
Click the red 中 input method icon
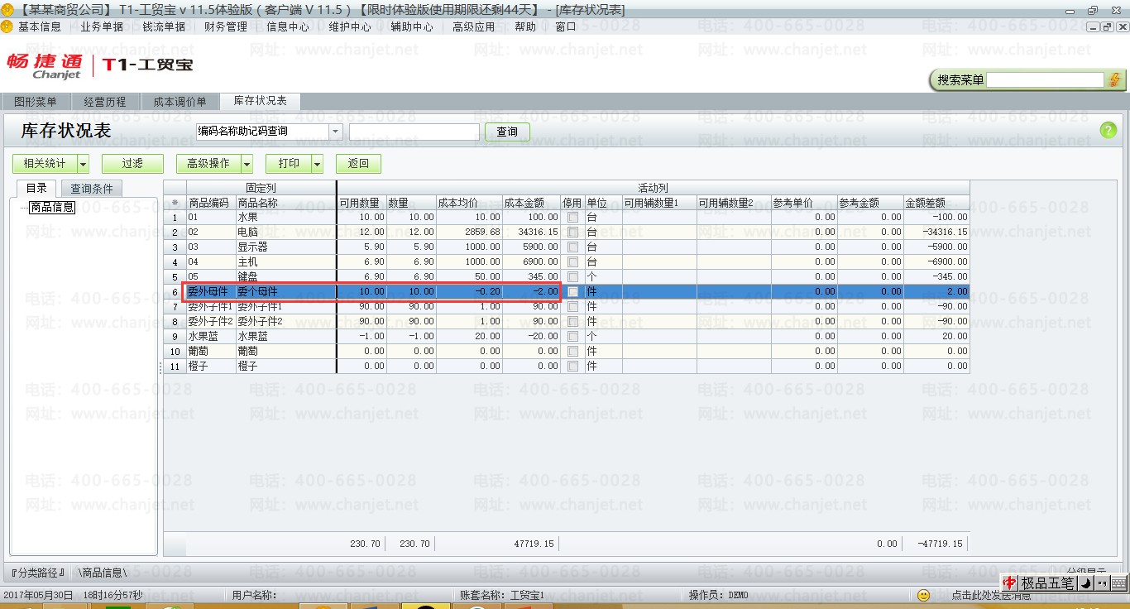tap(1010, 583)
